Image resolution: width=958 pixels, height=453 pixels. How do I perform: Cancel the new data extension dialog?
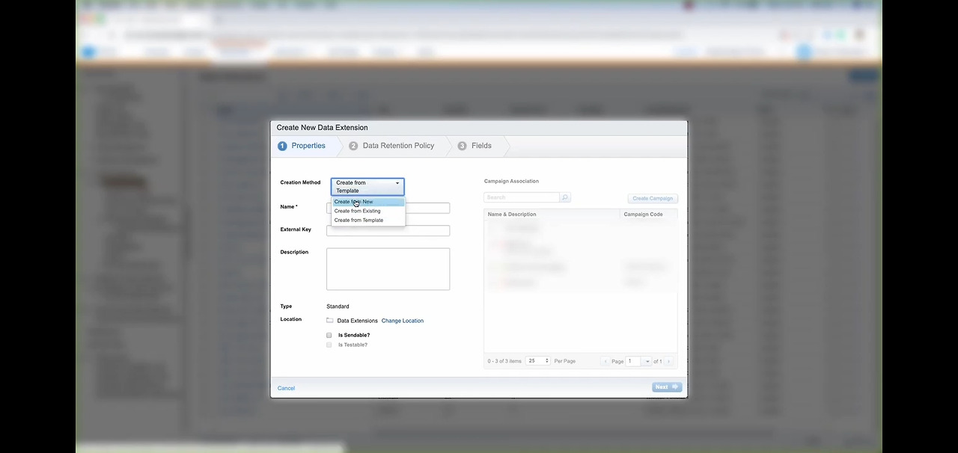click(x=286, y=388)
